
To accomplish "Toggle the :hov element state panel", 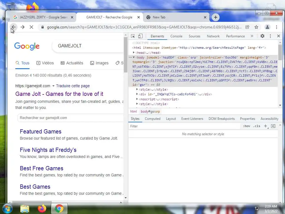I will [x=247, y=126].
